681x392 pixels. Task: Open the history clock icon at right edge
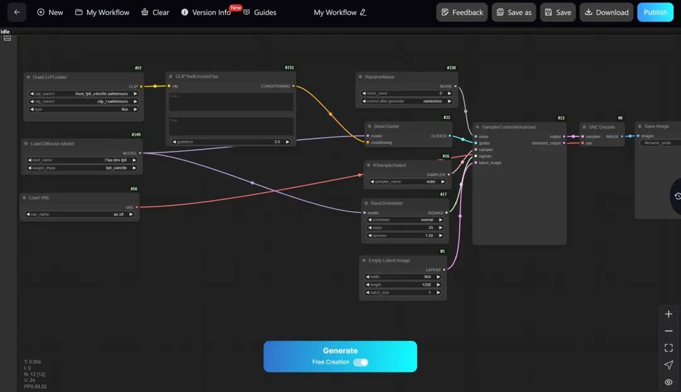(x=677, y=196)
